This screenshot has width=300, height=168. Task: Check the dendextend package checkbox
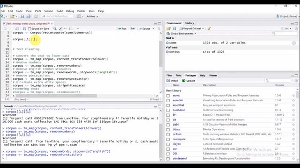click(x=168, y=159)
